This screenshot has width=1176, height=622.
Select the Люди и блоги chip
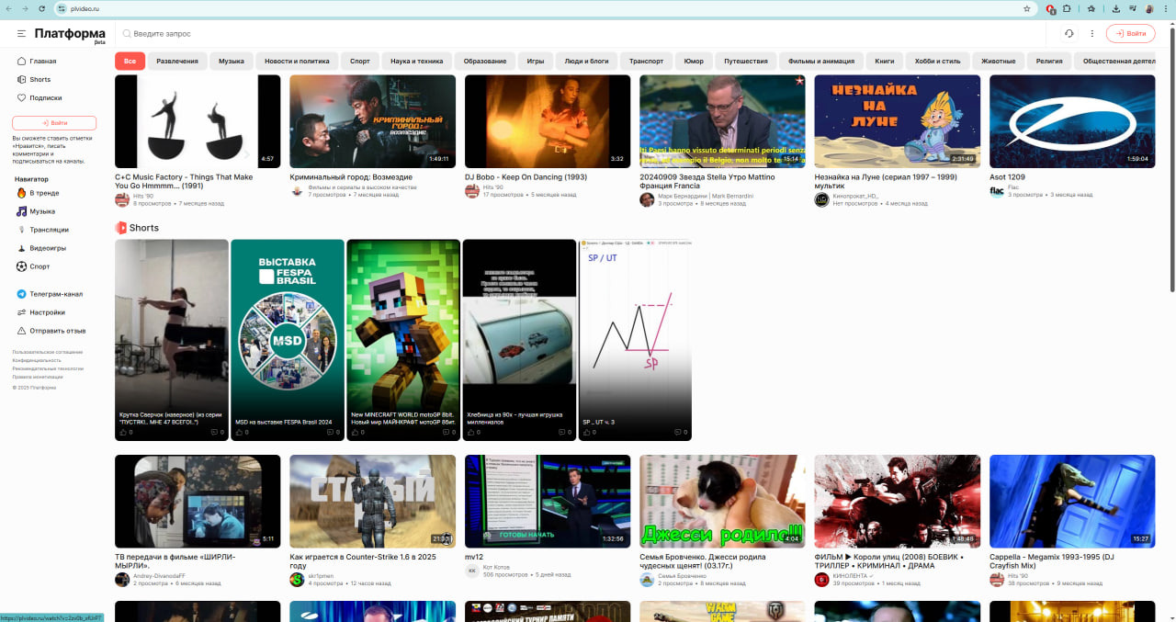(x=586, y=62)
